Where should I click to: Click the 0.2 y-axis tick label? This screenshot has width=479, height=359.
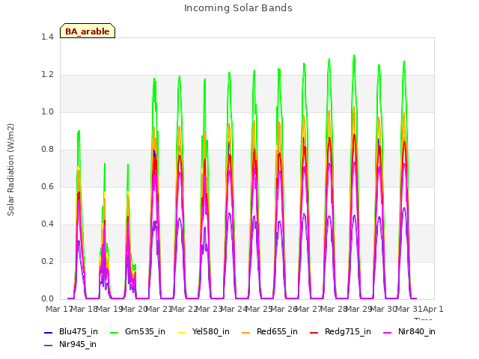tap(47, 261)
